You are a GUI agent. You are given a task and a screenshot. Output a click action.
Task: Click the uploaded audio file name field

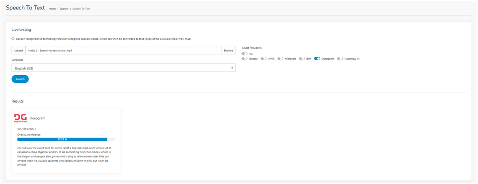tap(123, 50)
